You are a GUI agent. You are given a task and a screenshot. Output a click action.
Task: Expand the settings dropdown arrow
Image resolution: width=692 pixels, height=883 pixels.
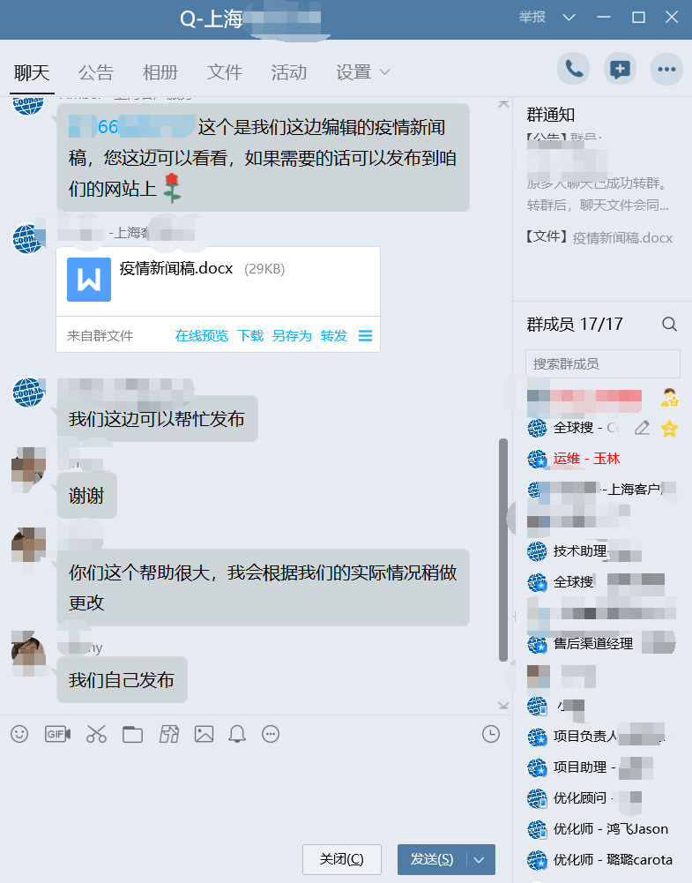(385, 72)
